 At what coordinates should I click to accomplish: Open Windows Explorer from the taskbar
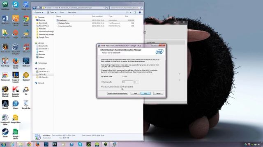coord(21,144)
